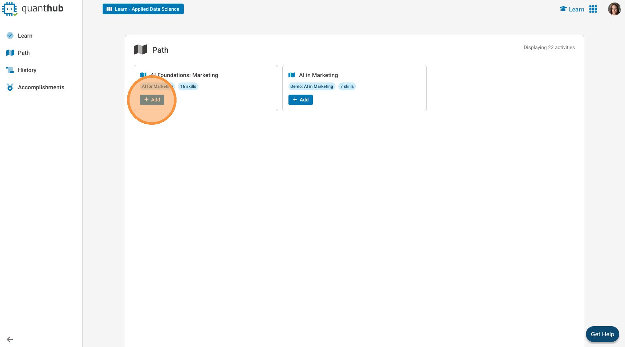
Task: Click the Path map sidebar icon
Action: [x=10, y=53]
